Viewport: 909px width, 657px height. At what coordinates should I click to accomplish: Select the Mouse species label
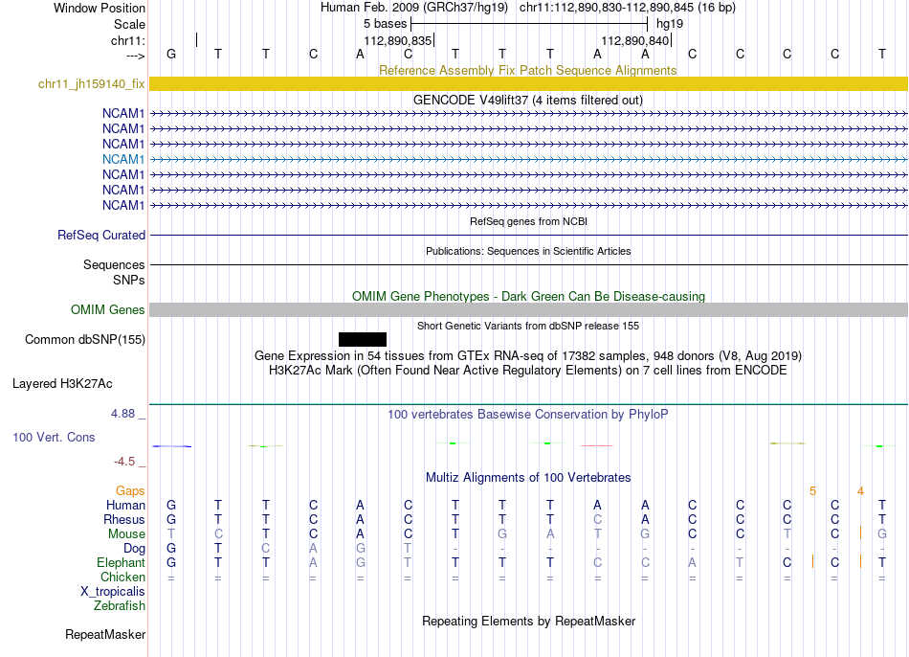pos(126,534)
